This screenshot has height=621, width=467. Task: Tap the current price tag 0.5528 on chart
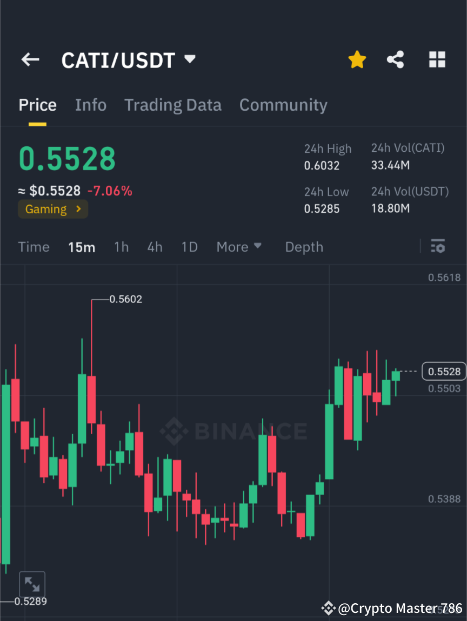tap(443, 371)
